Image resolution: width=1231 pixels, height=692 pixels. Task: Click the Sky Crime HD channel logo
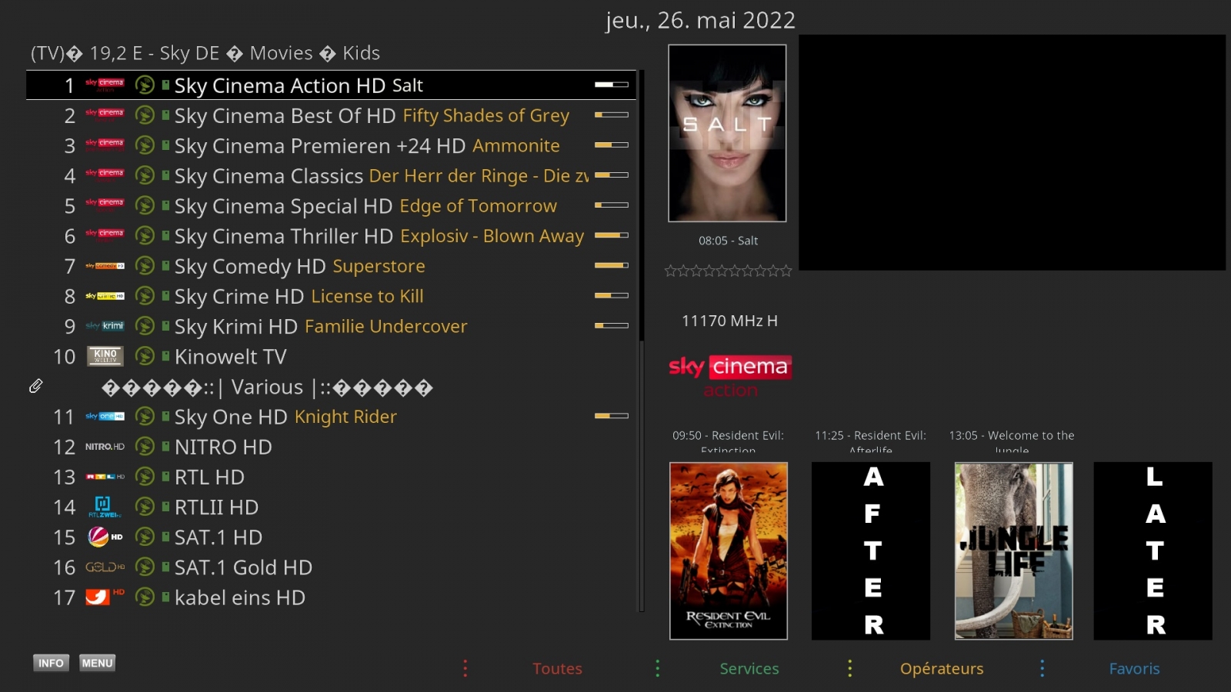click(x=105, y=295)
